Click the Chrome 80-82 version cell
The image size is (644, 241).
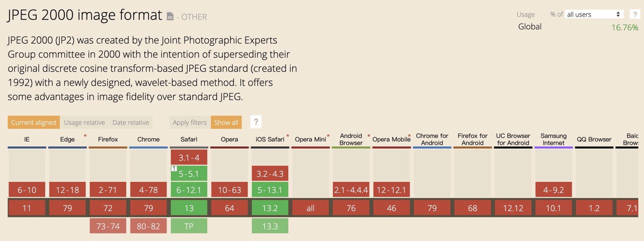(148, 226)
